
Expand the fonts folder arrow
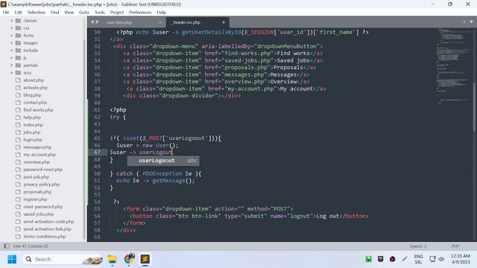(x=12, y=36)
